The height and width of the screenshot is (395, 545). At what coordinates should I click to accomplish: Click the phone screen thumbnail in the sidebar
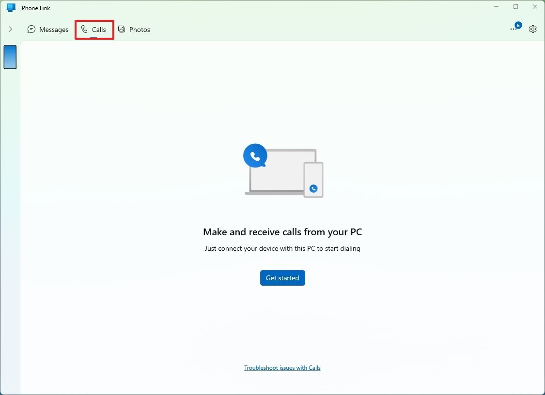tap(10, 57)
